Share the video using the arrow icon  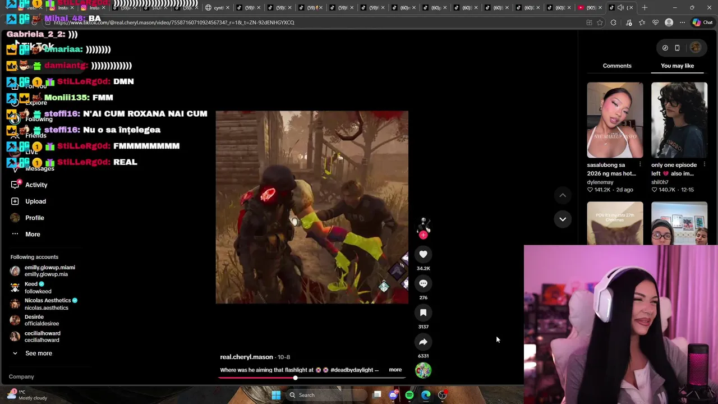(423, 342)
